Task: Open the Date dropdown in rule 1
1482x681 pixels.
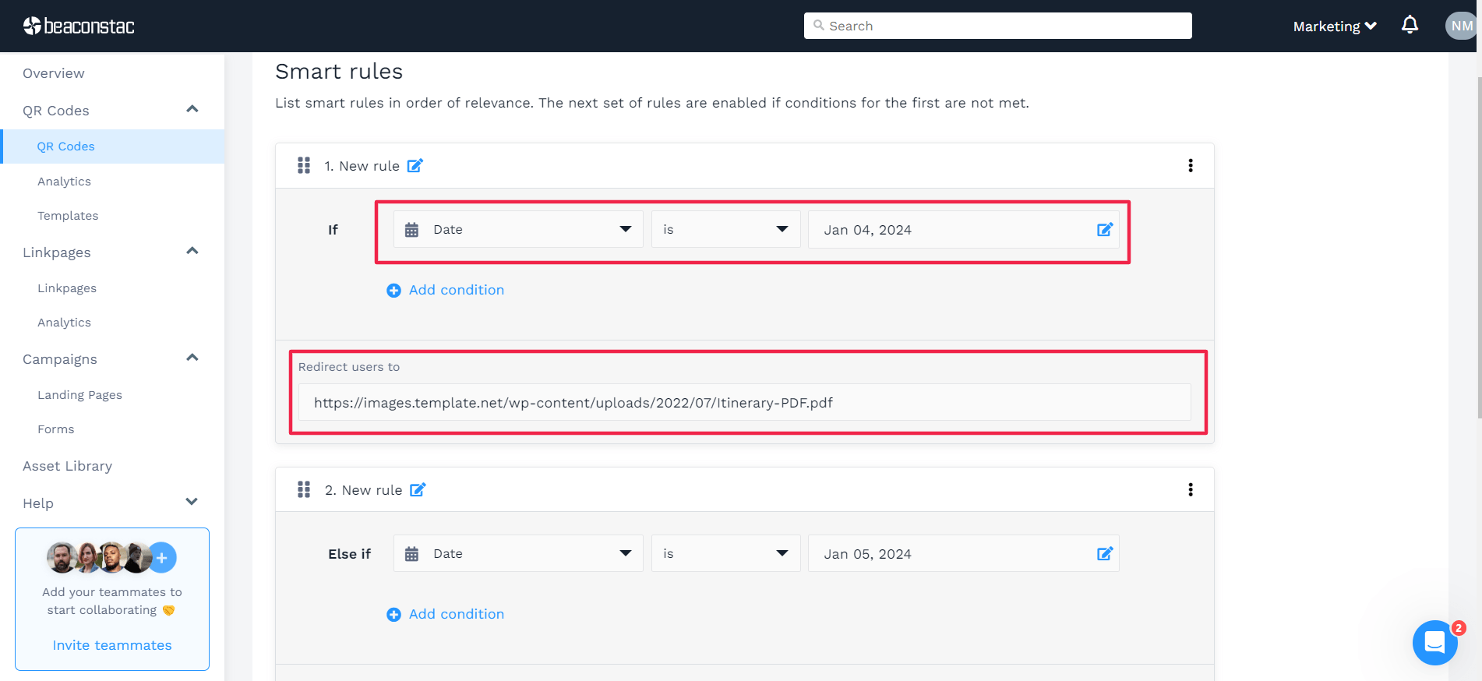Action: pos(518,230)
